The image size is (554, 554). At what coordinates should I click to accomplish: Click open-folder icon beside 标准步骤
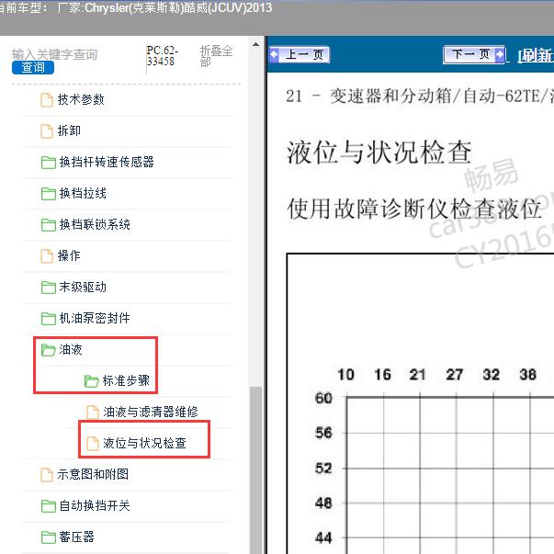[x=92, y=381]
